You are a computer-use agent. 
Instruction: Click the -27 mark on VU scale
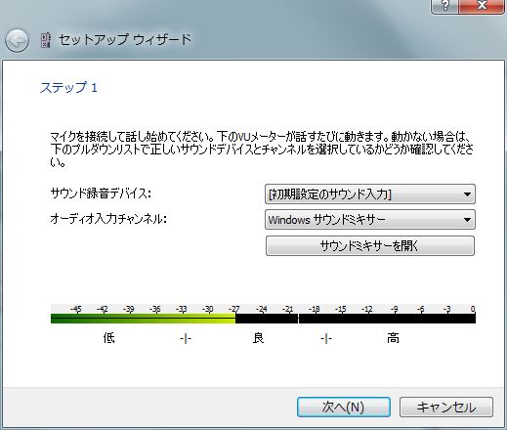(234, 309)
